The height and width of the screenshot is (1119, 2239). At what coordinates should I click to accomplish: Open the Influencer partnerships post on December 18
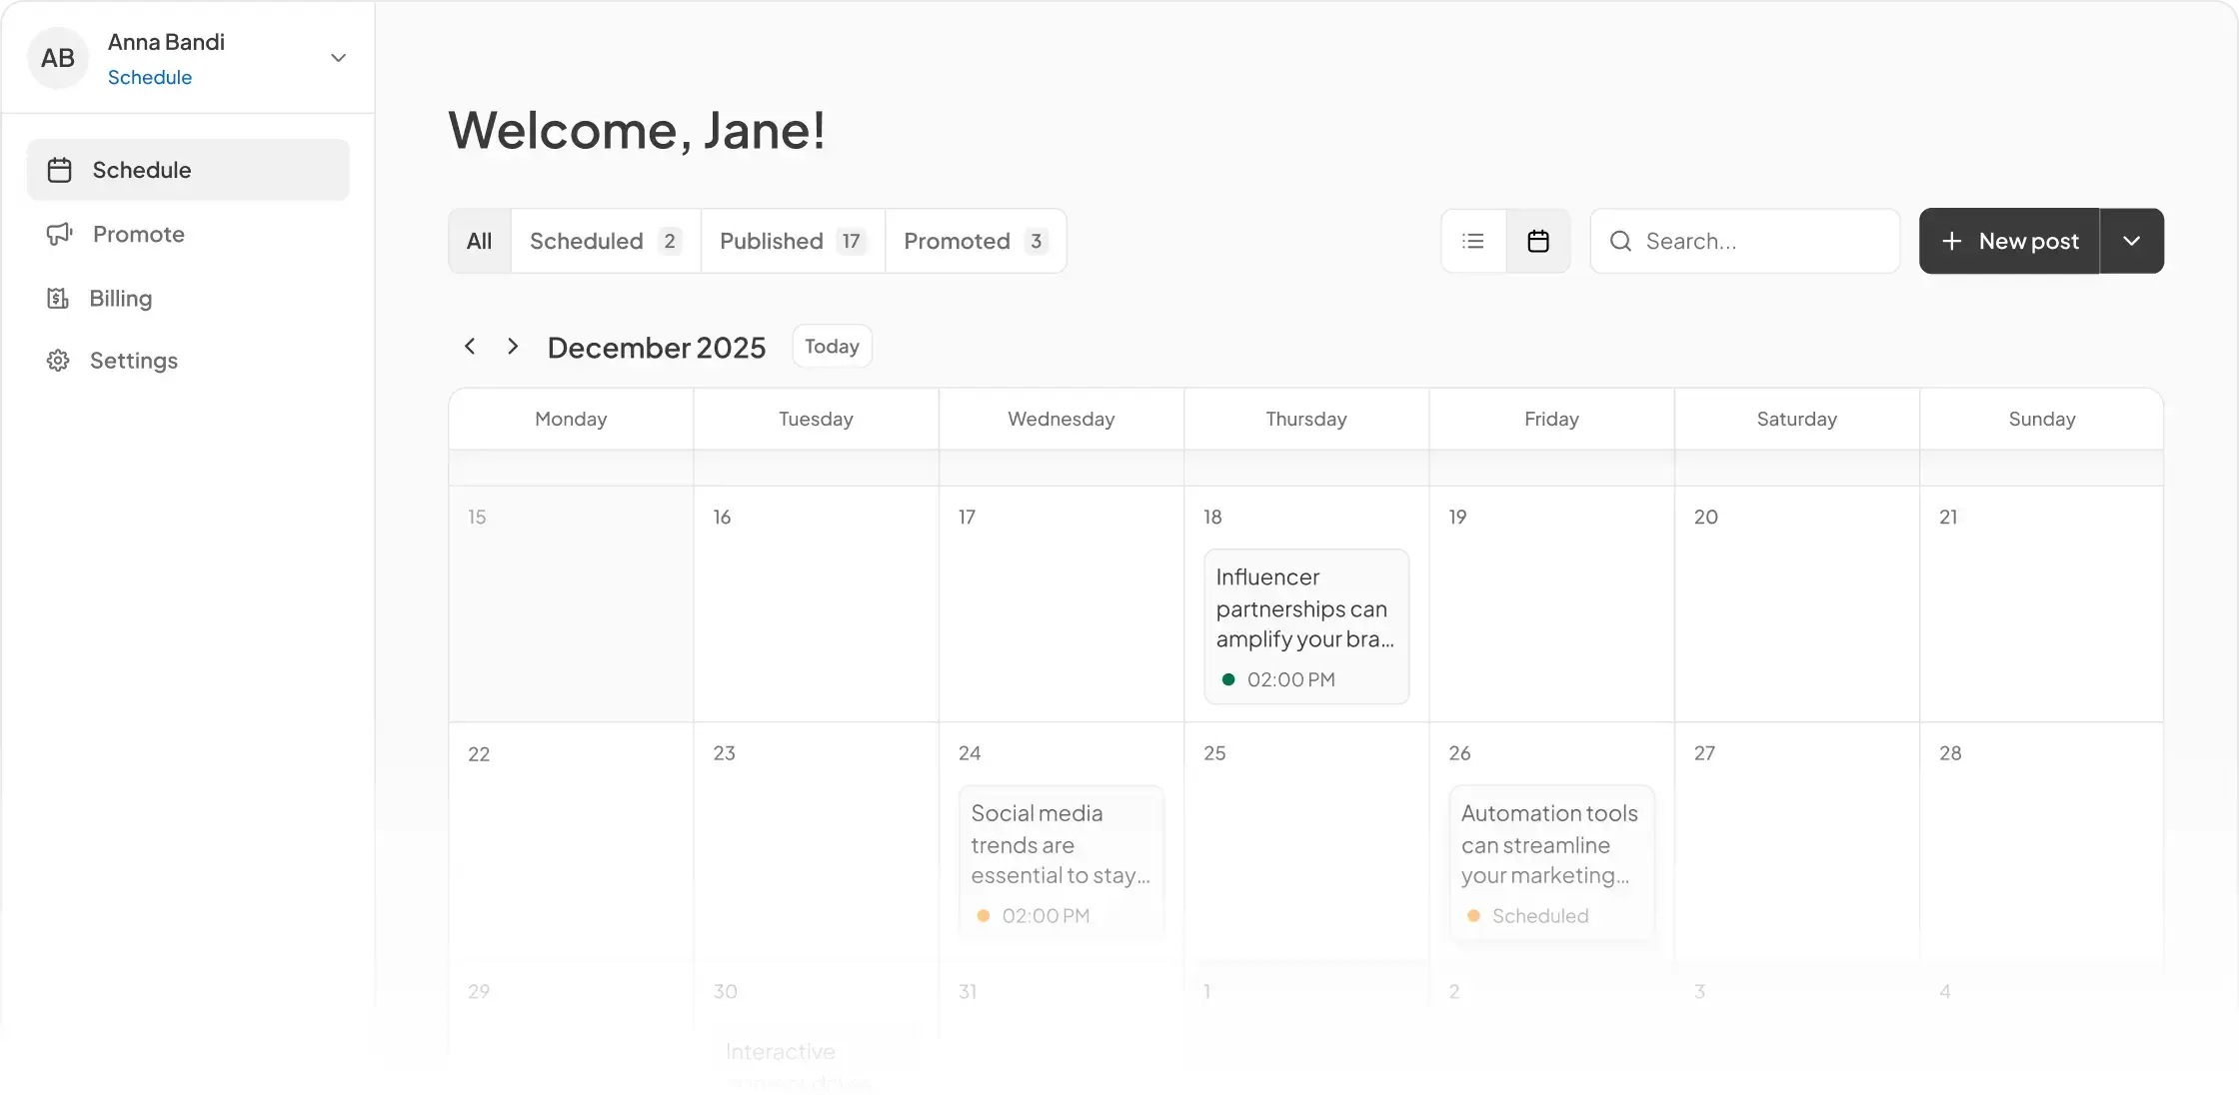1305,626
